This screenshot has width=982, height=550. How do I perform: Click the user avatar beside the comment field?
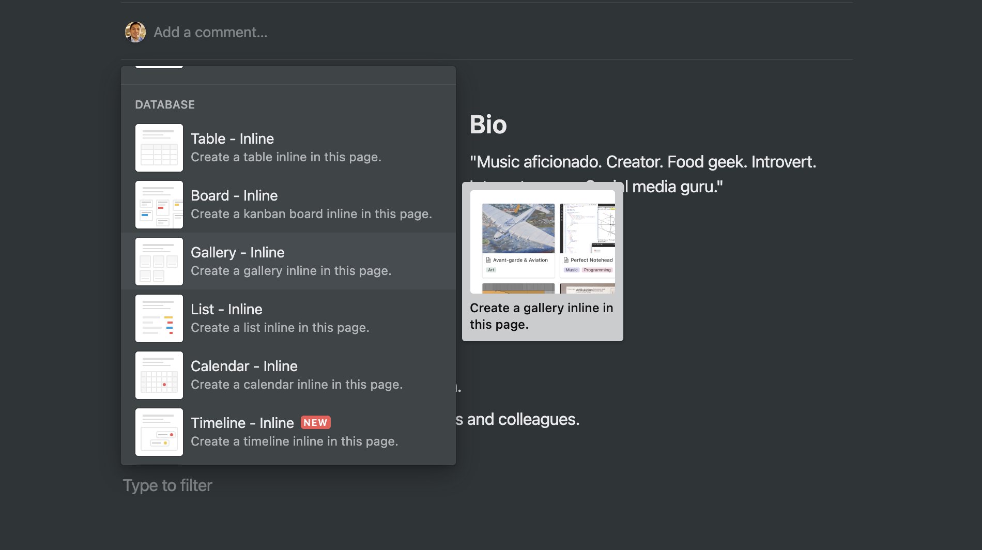pos(135,32)
